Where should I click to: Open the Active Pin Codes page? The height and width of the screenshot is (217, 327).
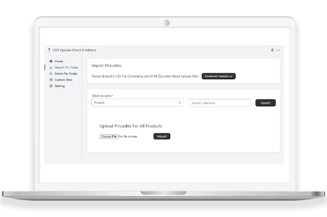[x=66, y=74]
